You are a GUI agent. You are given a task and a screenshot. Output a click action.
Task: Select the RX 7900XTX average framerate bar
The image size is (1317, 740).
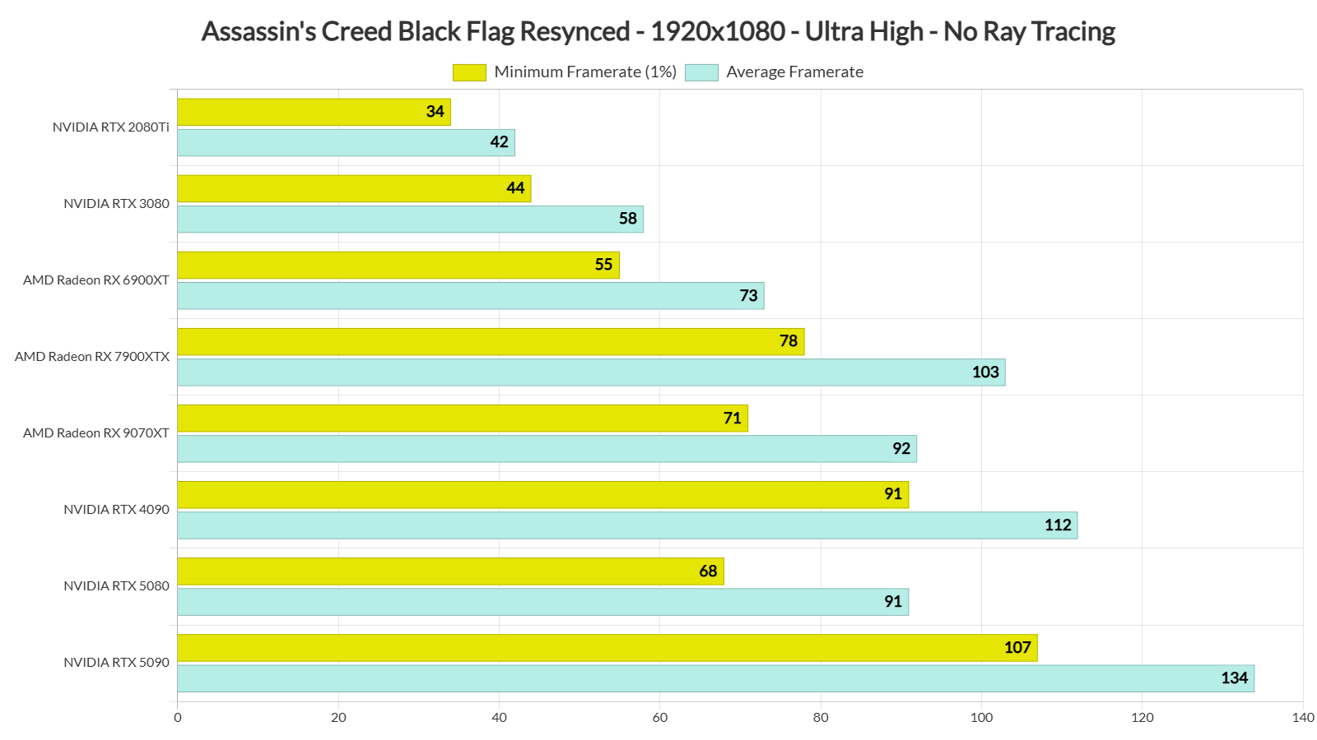591,372
